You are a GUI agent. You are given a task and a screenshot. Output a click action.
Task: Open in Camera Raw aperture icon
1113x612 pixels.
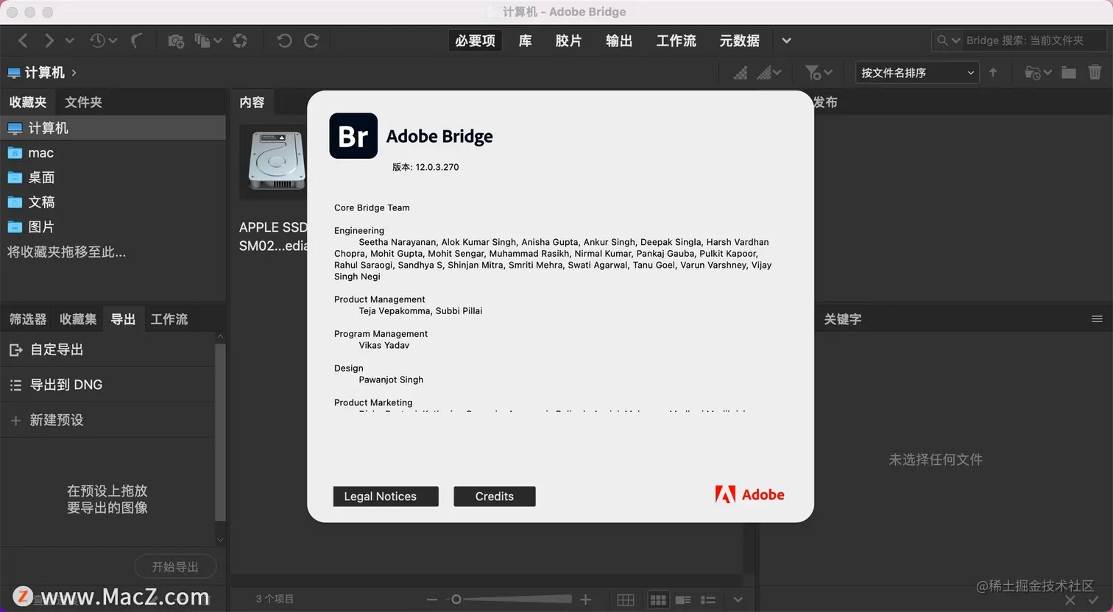click(x=240, y=40)
